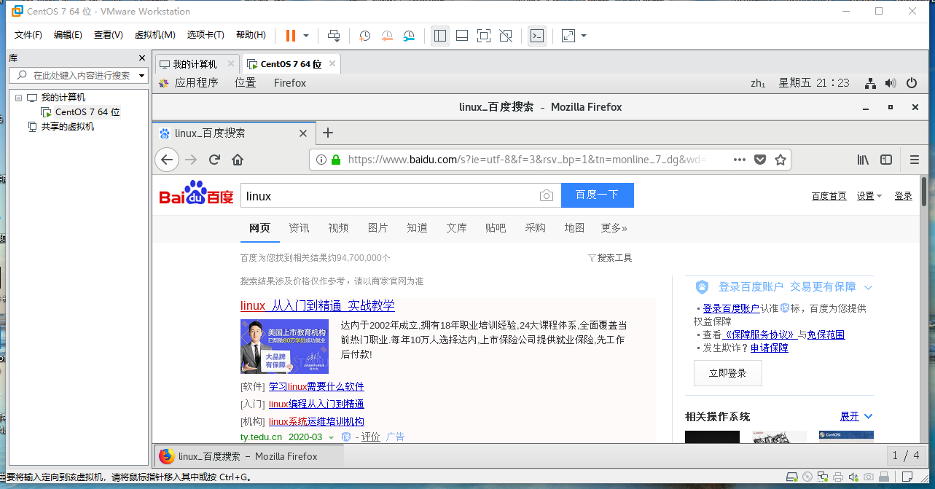Open a new Firefox tab

(328, 133)
